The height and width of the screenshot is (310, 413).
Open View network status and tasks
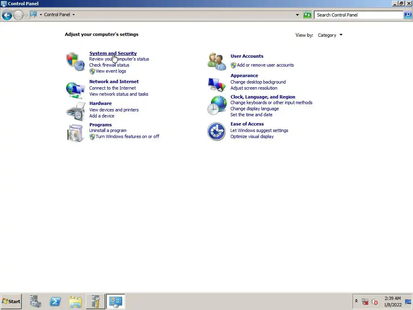(119, 94)
